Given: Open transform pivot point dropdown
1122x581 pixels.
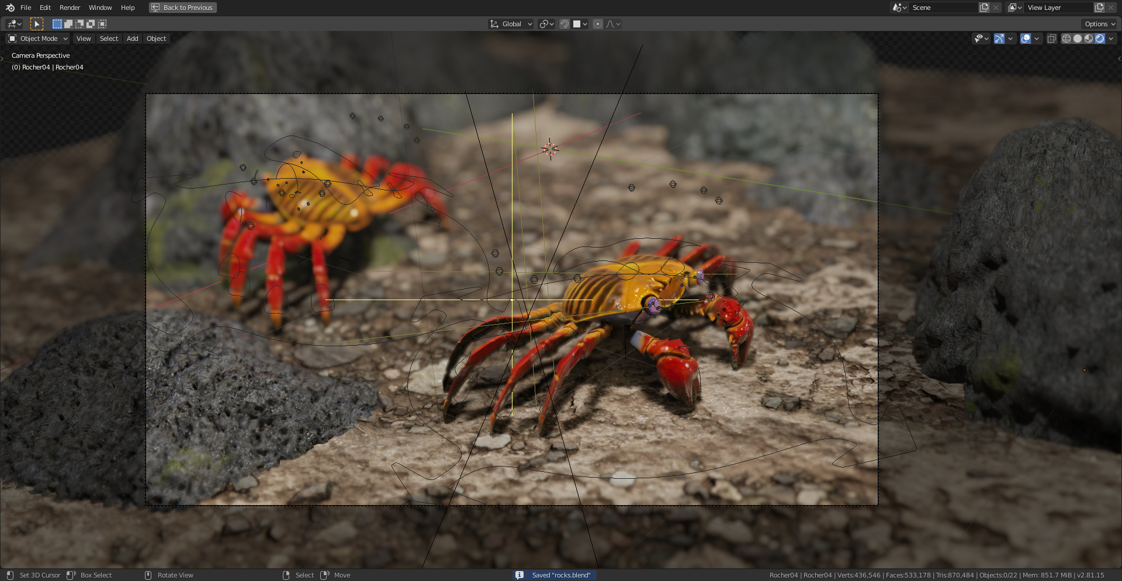Looking at the screenshot, I should click(546, 24).
